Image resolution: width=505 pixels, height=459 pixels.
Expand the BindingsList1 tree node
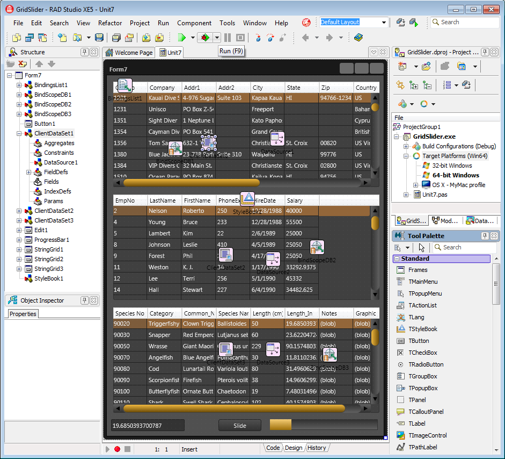pos(19,85)
